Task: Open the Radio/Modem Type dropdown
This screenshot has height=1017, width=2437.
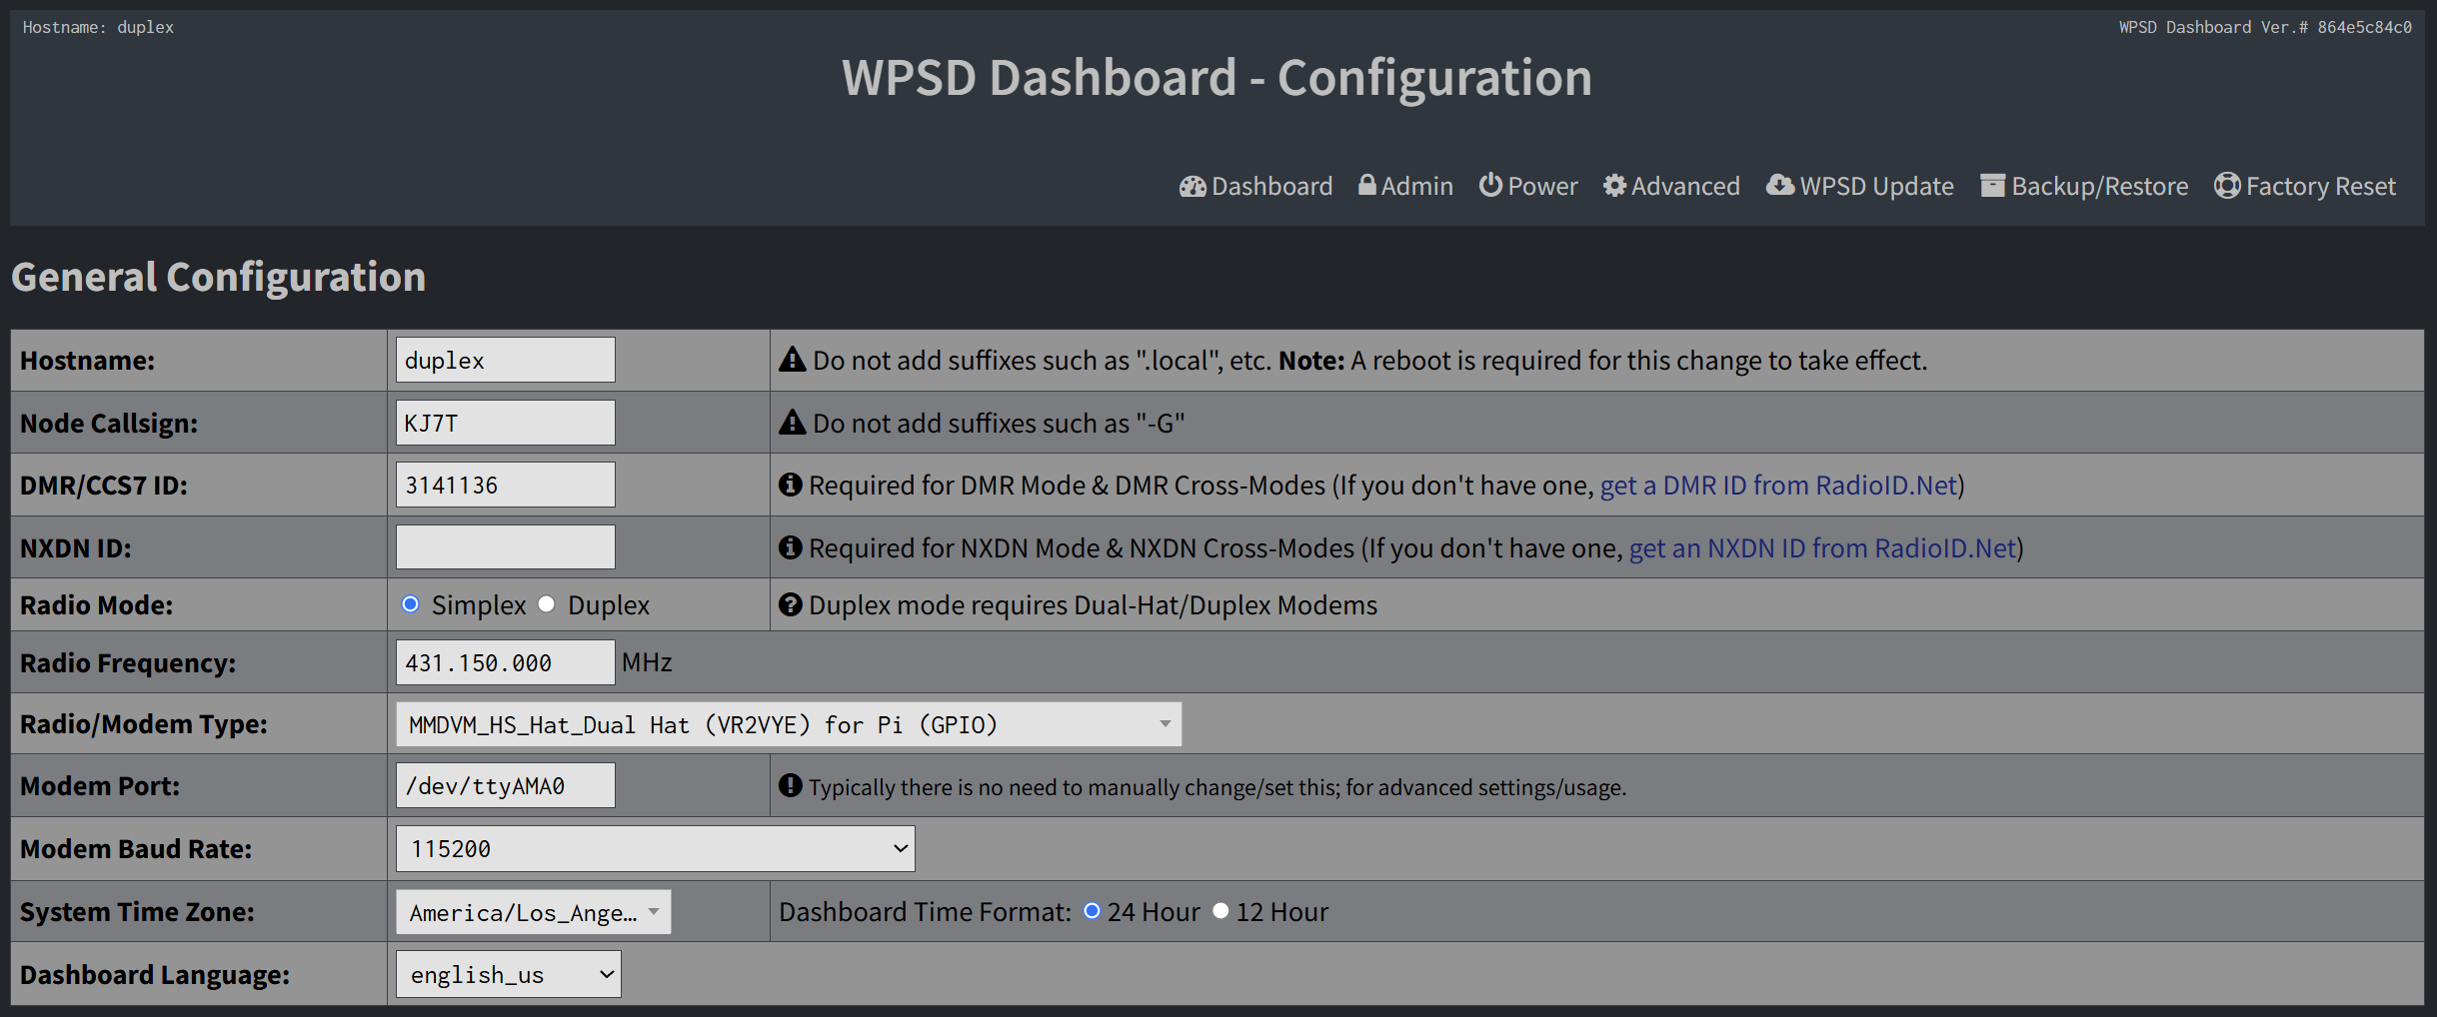Action: pos(788,724)
